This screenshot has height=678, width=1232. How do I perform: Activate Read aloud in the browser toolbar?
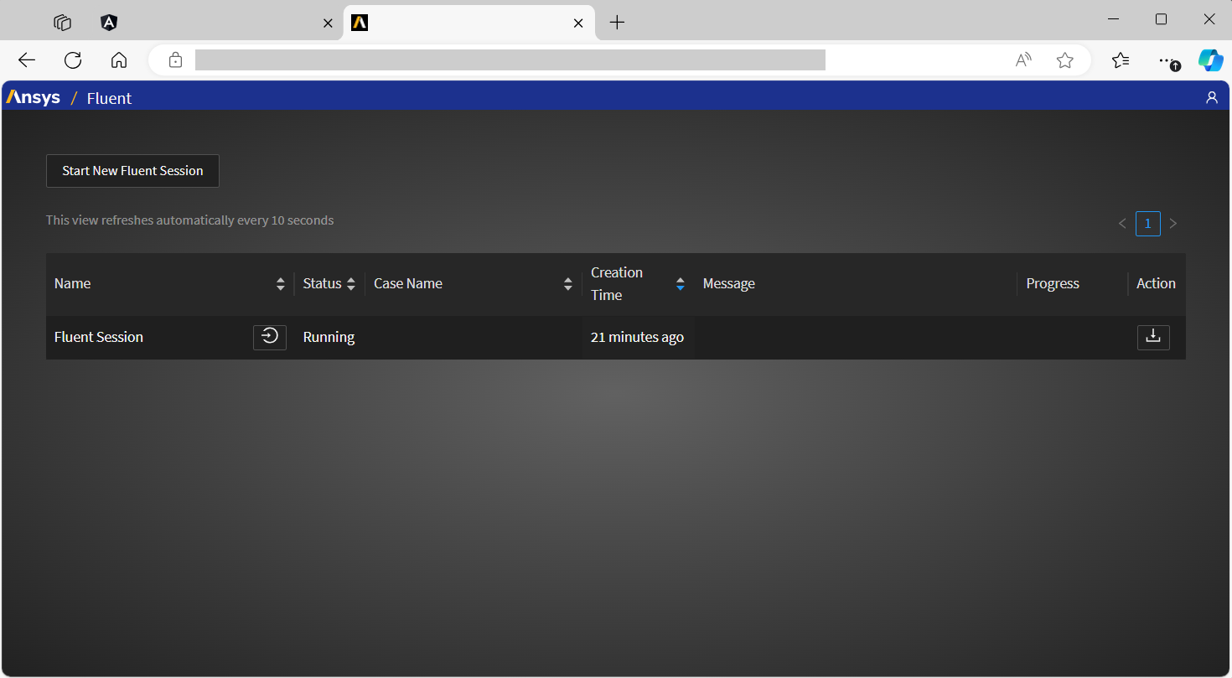(x=1022, y=60)
